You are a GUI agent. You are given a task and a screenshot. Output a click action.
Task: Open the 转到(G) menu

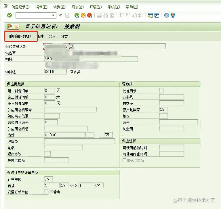(59, 7)
